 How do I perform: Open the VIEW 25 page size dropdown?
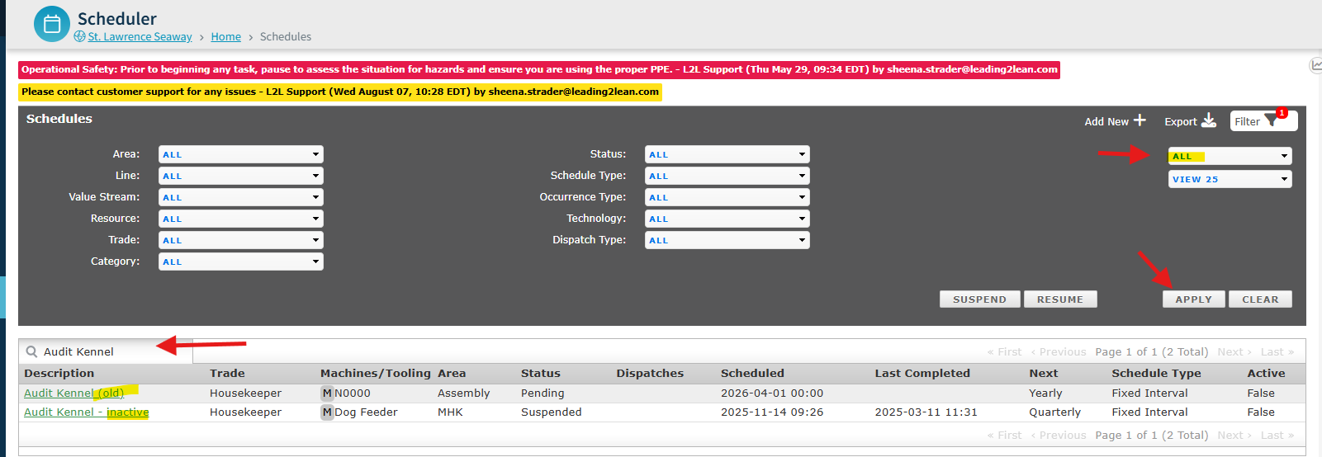click(1230, 179)
